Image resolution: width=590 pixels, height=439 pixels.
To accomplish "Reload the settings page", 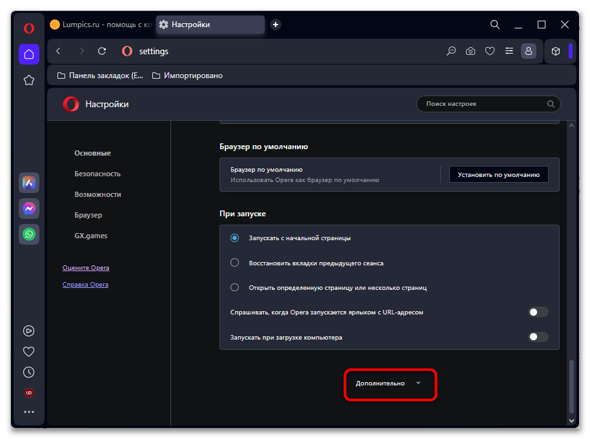I will pos(102,51).
